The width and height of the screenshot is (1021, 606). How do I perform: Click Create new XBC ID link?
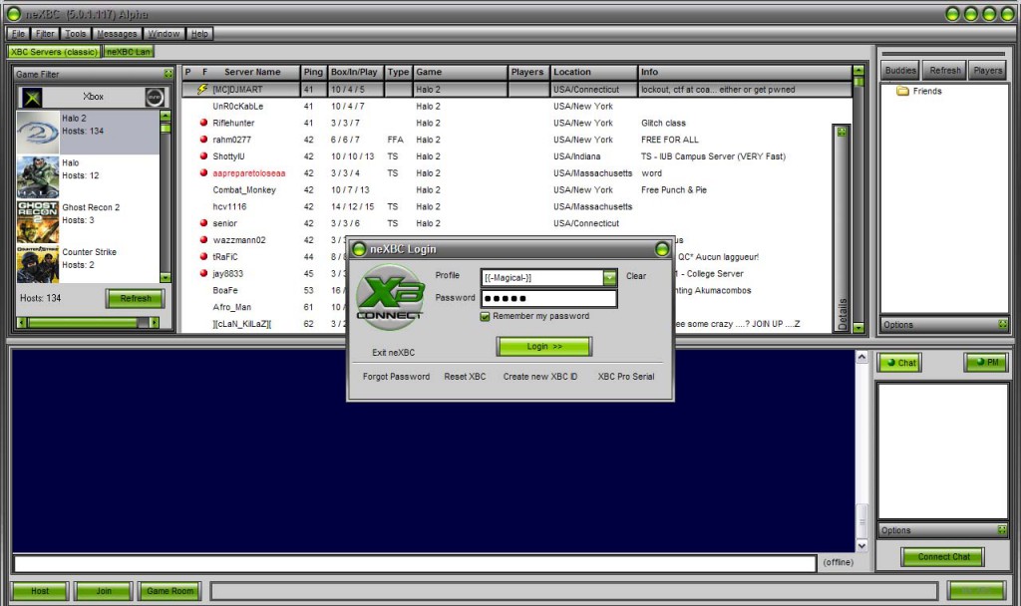539,376
